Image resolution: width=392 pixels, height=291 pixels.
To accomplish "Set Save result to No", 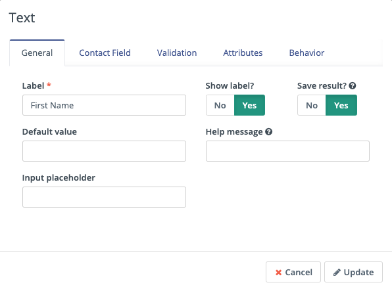I will 312,105.
